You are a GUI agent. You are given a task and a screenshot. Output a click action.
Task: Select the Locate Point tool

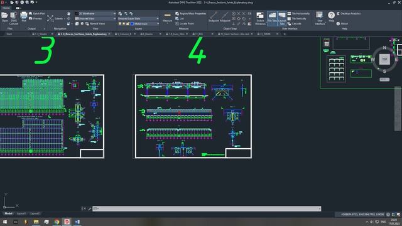pyautogui.click(x=185, y=24)
